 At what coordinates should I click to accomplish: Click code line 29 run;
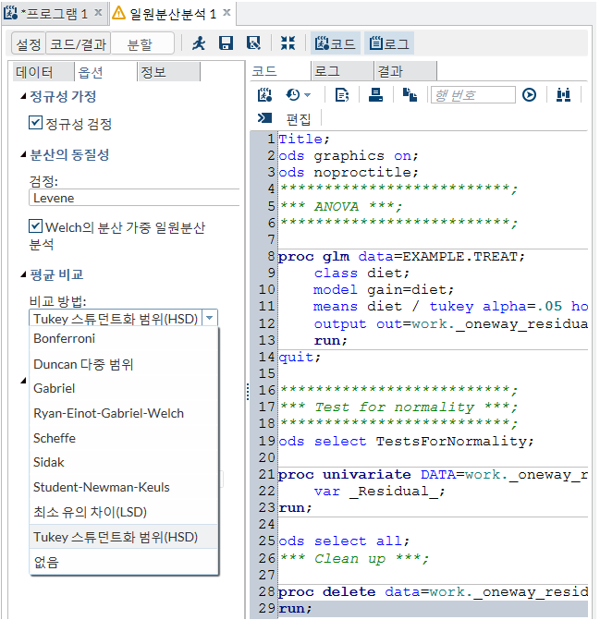295,609
